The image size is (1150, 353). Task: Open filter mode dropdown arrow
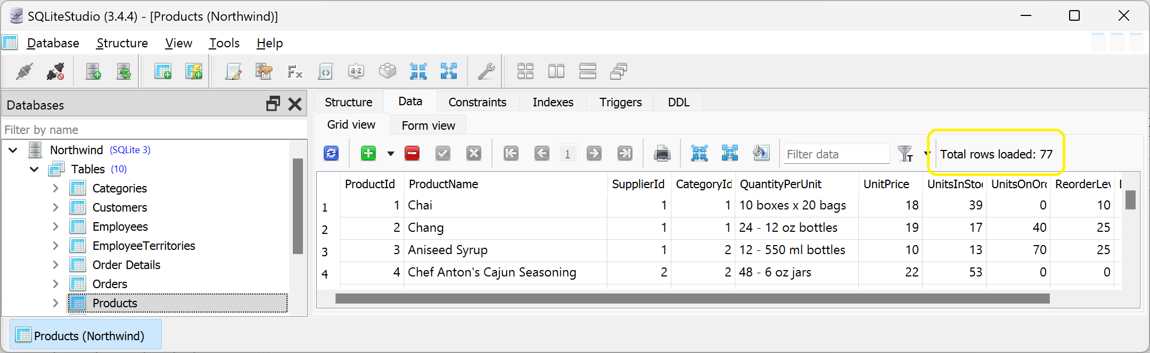[x=927, y=154]
